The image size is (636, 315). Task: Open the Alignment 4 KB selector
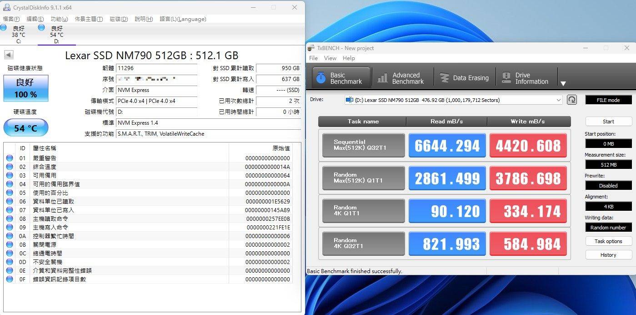[608, 207]
